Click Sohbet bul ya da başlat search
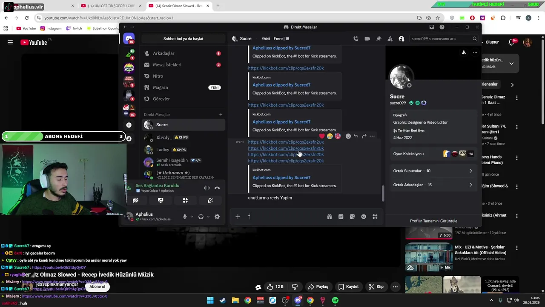 183,39
